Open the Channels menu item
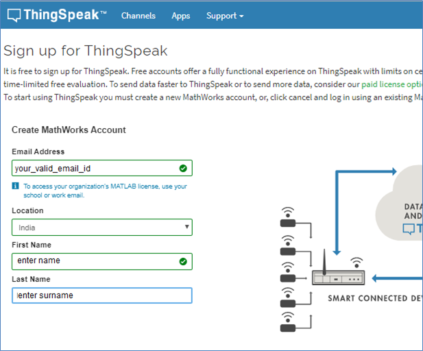The image size is (423, 351). [138, 16]
